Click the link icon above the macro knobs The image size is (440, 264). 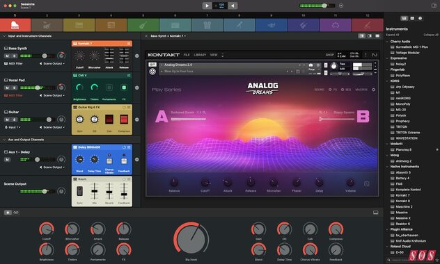[x=16, y=213]
